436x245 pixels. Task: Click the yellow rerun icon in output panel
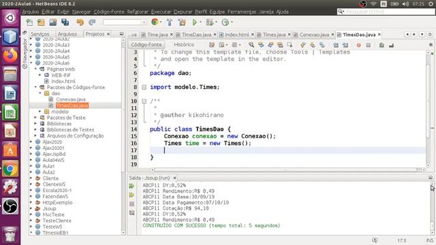(131, 195)
